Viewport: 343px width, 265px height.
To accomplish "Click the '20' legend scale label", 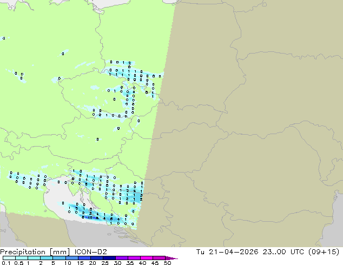I will [x=93, y=263].
